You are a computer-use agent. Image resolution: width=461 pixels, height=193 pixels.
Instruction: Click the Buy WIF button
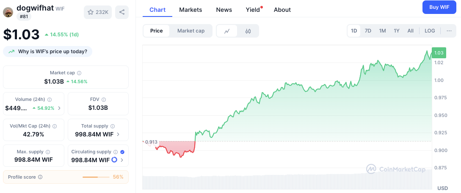(x=439, y=7)
